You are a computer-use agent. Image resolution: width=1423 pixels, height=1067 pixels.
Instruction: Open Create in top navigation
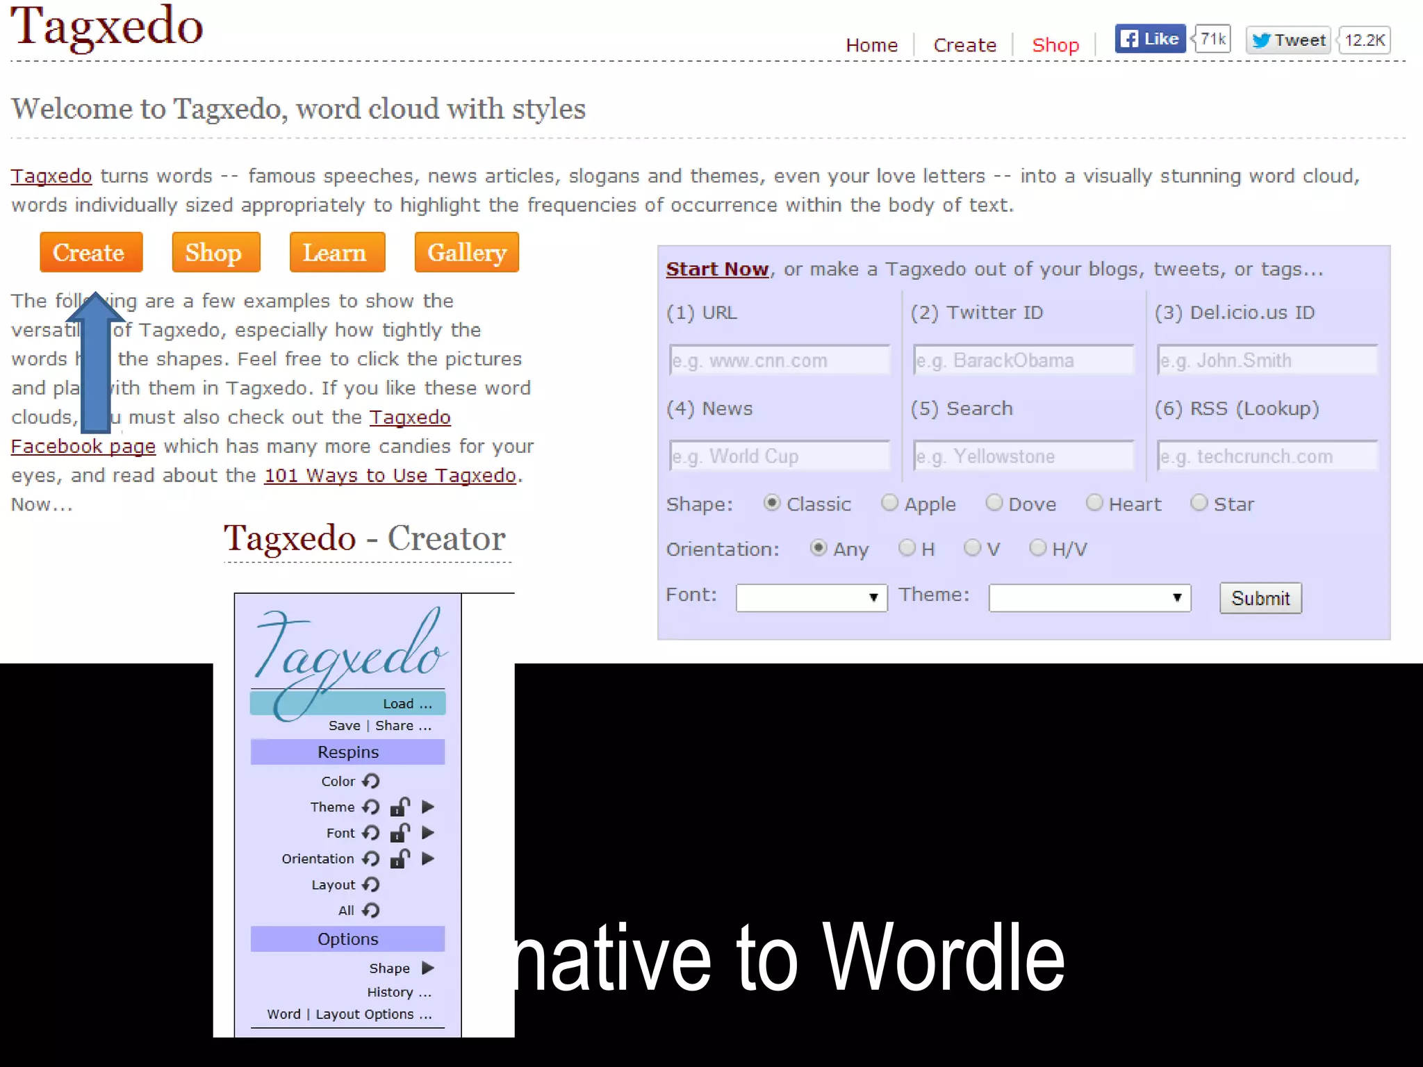point(964,45)
